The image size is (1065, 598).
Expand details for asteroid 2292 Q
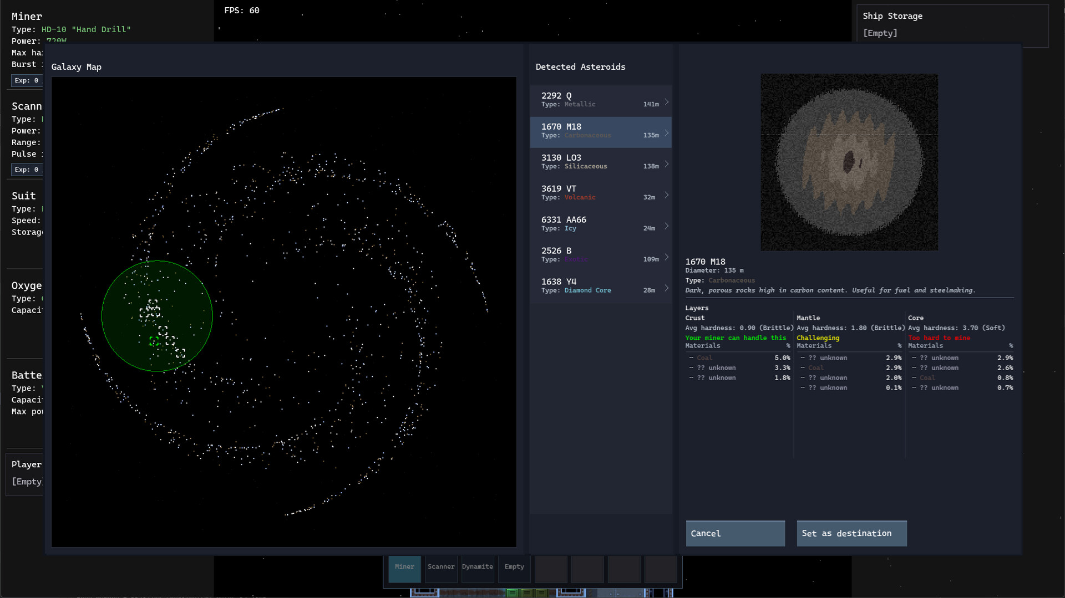[x=666, y=101]
